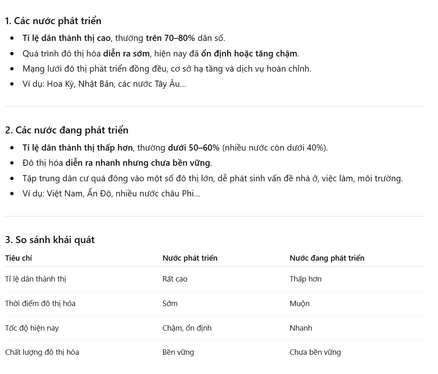This screenshot has width=438, height=374.
Task: Click the "Chậm, ổn định" table cell
Action: click(187, 328)
